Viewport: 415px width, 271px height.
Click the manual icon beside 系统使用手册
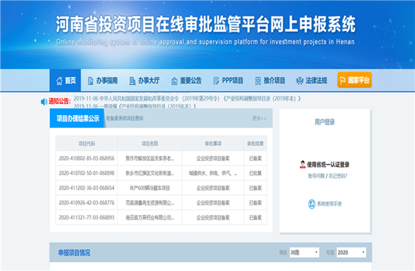[x=312, y=204]
